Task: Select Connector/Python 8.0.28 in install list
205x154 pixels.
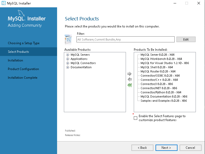Action: [161, 92]
